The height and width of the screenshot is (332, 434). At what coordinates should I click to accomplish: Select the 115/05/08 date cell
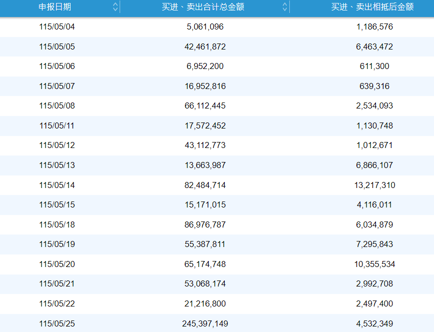(x=57, y=106)
